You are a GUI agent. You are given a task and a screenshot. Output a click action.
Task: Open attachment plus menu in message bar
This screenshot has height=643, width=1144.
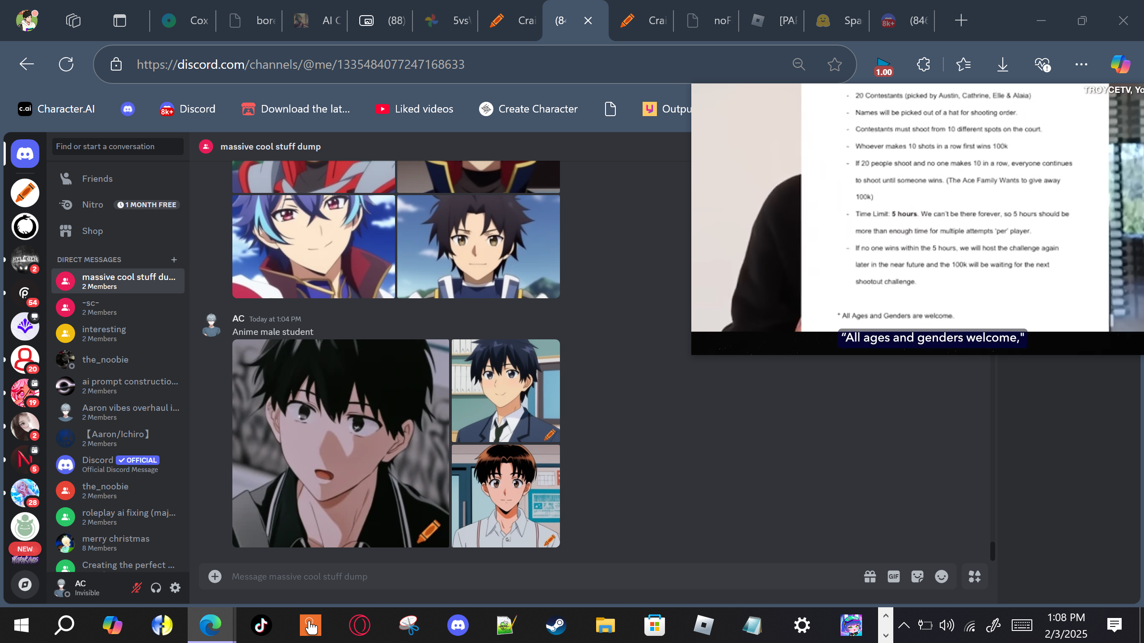pos(215,576)
